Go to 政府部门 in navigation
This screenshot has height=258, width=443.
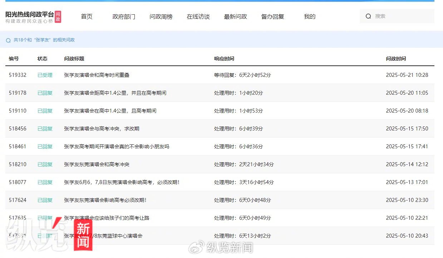point(124,17)
